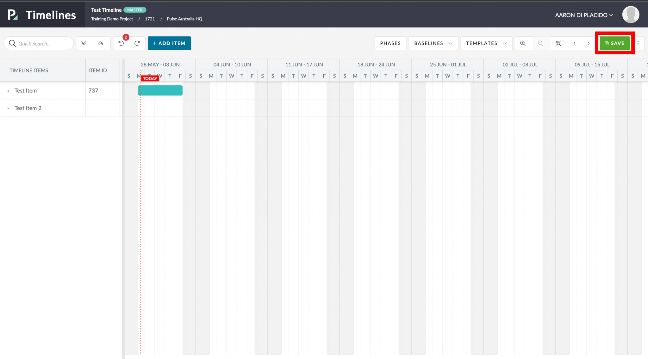Redo the last undone change
The width and height of the screenshot is (648, 359).
pos(137,43)
